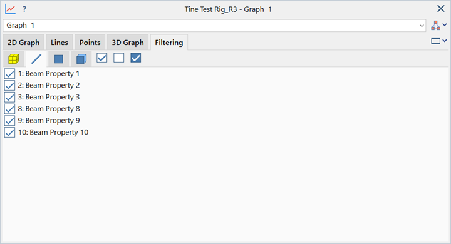Toggle the Beam Property 10 checkbox
The image size is (451, 244).
[x=9, y=133]
